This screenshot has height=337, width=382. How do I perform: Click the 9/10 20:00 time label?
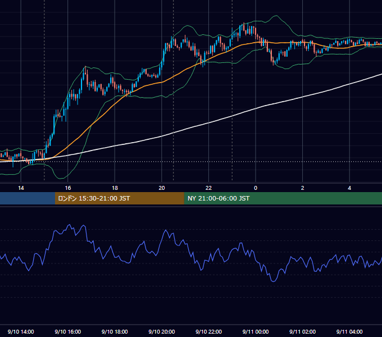click(162, 331)
